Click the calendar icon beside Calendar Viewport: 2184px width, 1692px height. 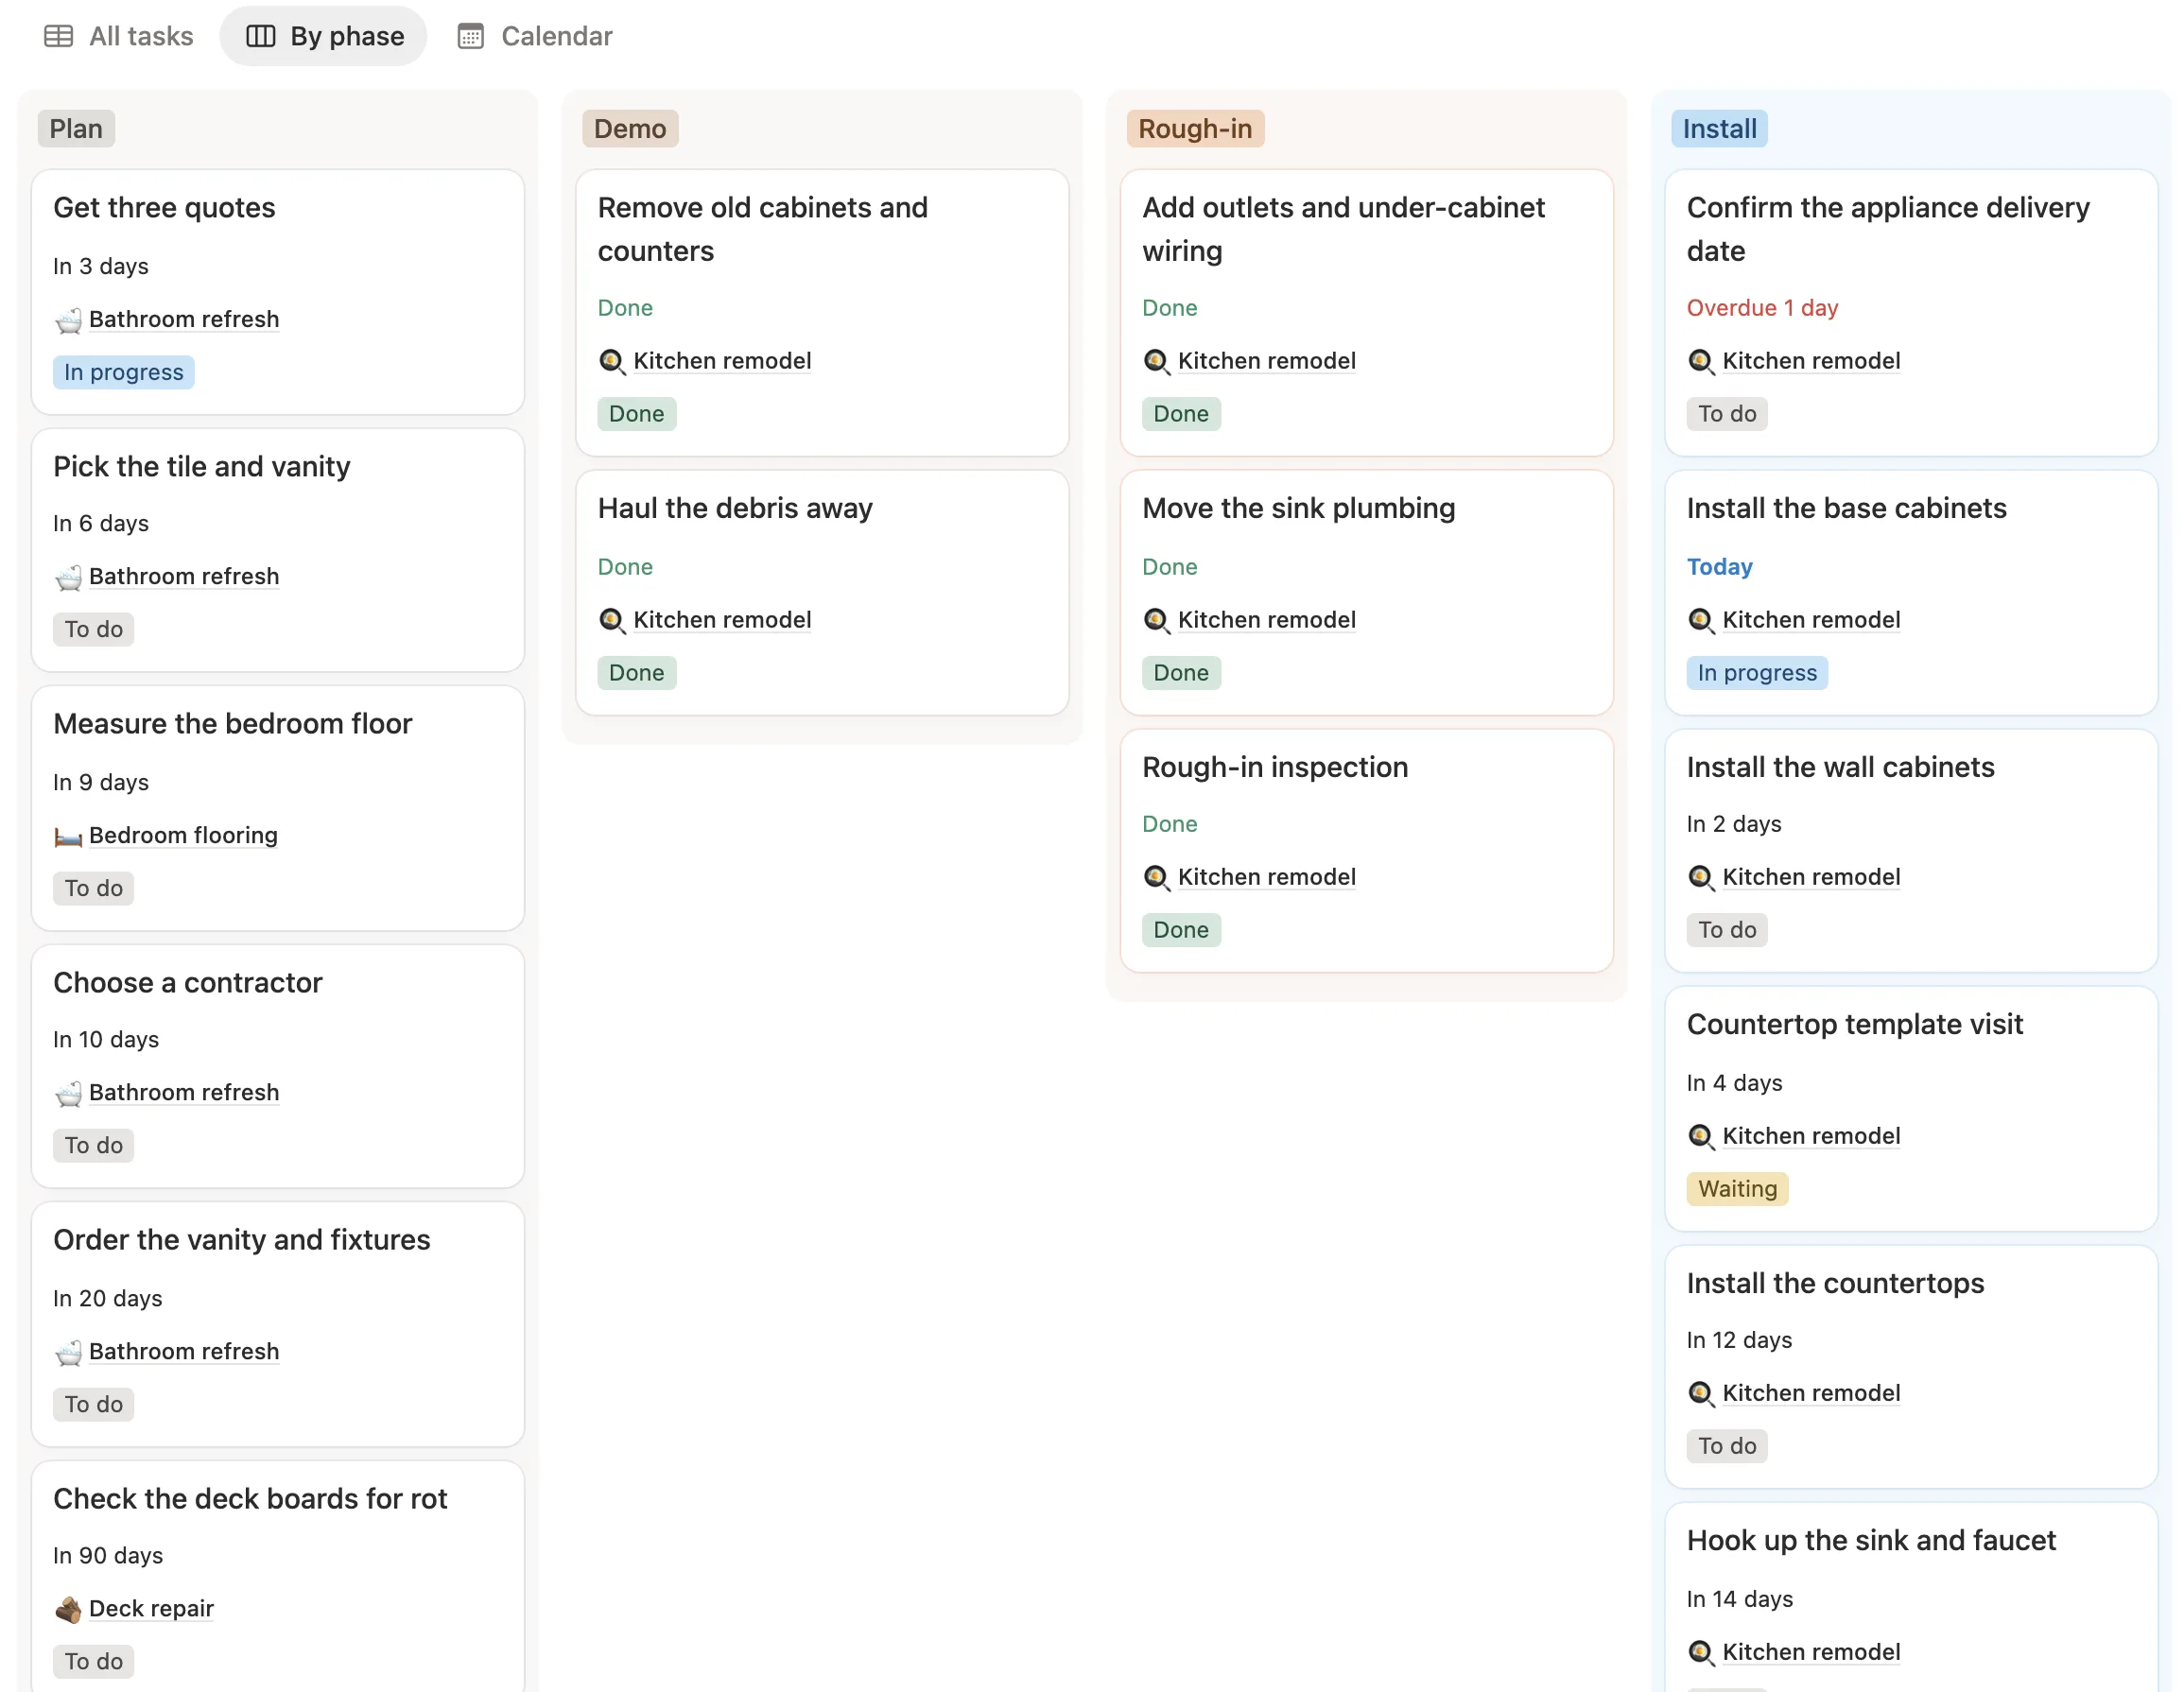470,36
